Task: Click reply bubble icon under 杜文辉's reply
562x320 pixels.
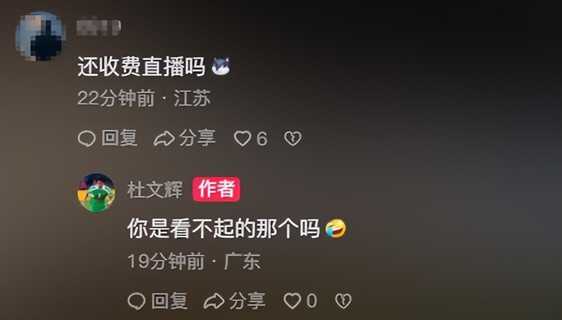Action: coord(137,301)
